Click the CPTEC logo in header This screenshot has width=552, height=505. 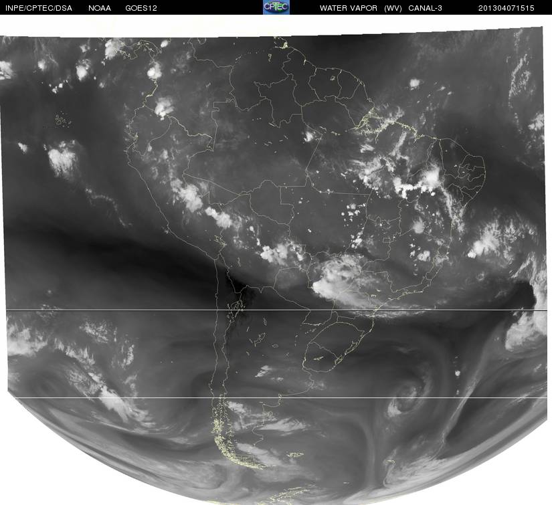click(276, 7)
